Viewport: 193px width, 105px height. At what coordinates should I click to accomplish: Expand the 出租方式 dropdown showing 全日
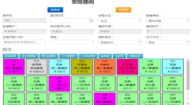coord(120,21)
